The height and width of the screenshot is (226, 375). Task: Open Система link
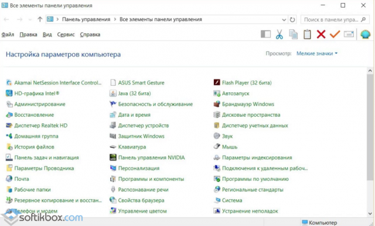tap(232, 200)
